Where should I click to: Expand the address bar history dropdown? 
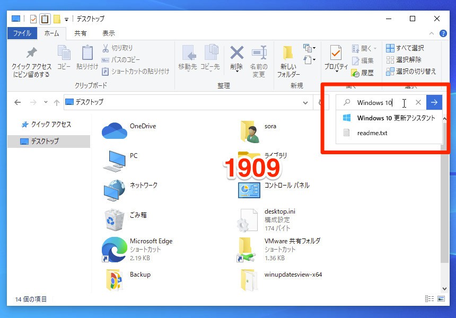click(x=305, y=103)
